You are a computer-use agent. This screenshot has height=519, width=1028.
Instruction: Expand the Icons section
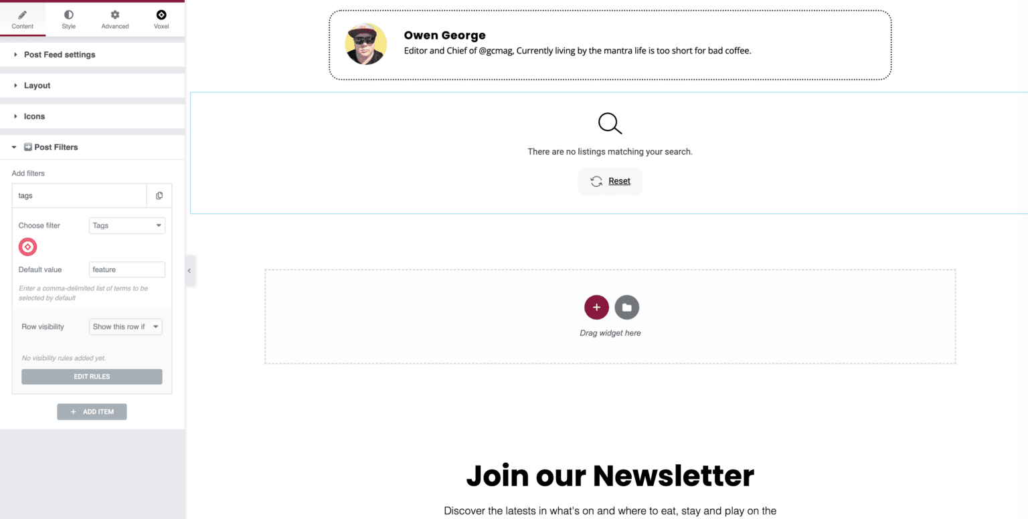[x=35, y=116]
